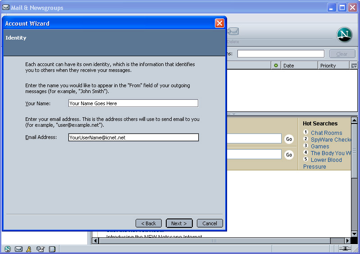Click the Mail & Newsgroups title bar icon

tap(6, 7)
